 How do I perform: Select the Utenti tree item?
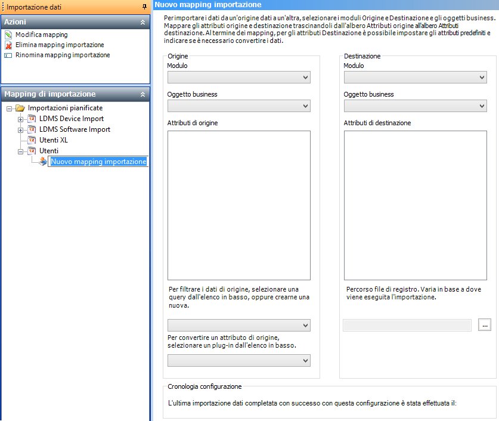click(49, 151)
